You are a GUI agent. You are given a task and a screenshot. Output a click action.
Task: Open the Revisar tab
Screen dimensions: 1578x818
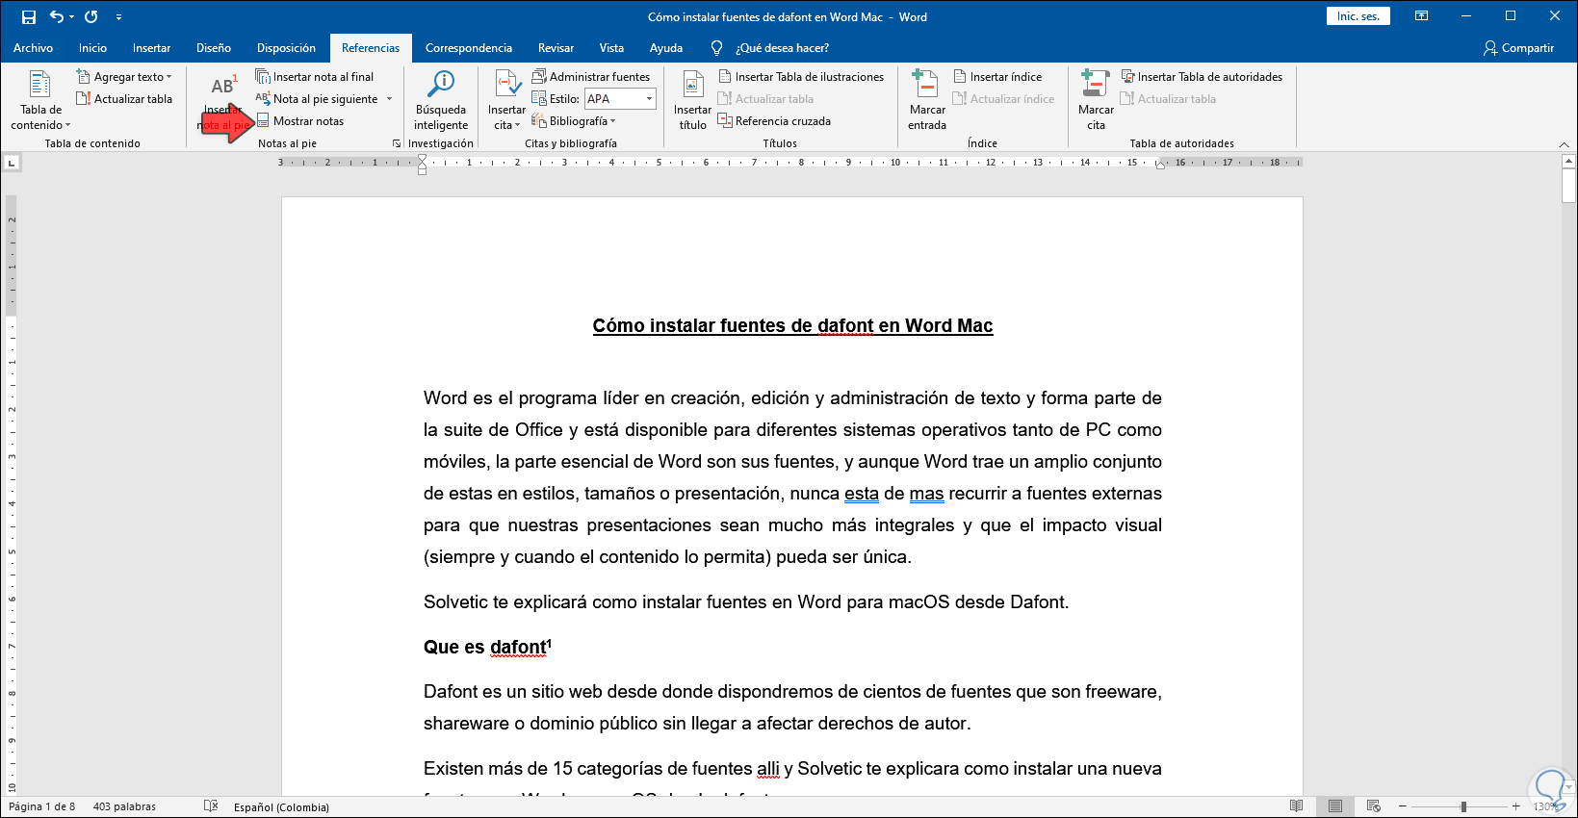coord(556,48)
